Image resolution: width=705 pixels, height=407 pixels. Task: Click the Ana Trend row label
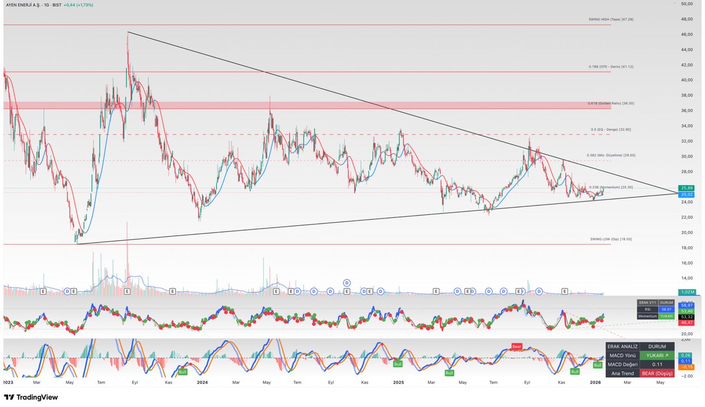click(622, 373)
